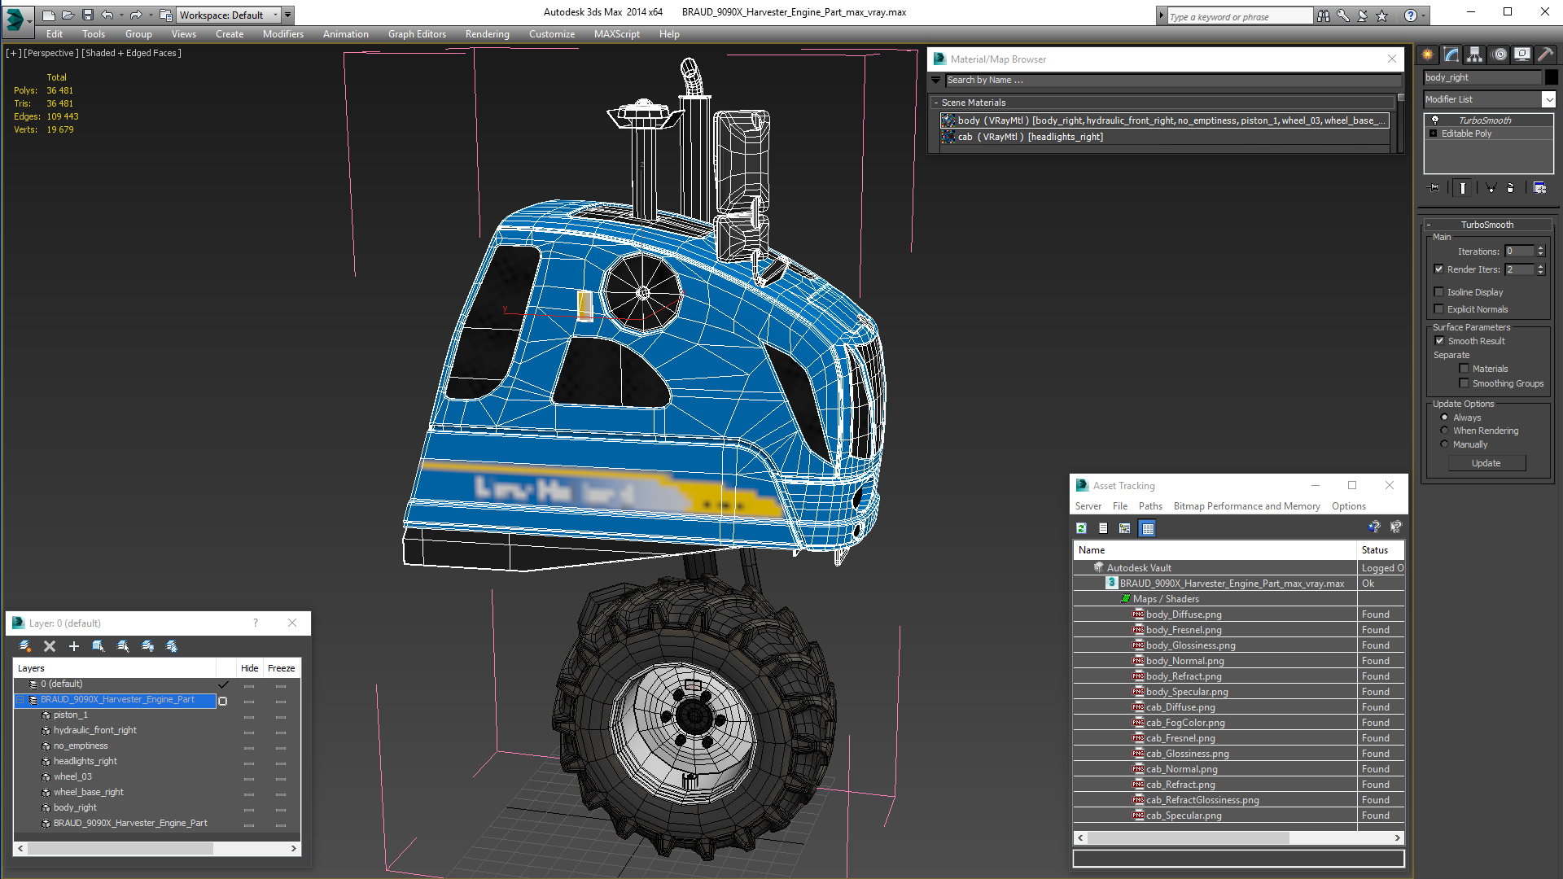Click the Hide column header
Viewport: 1563px width, 879px height.
(x=249, y=668)
